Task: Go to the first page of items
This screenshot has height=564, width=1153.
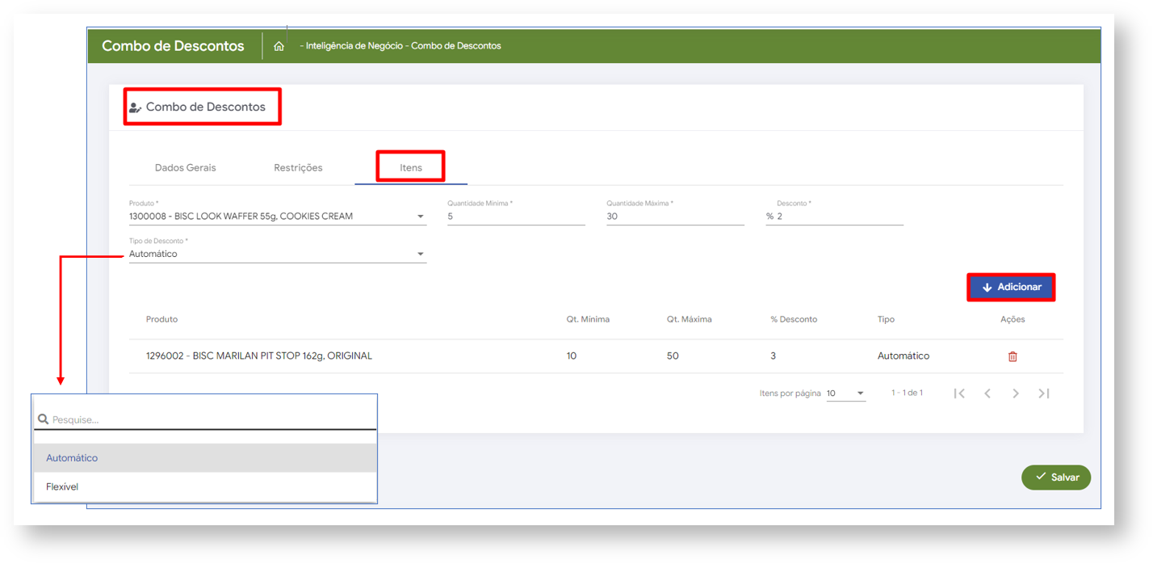Action: point(959,394)
